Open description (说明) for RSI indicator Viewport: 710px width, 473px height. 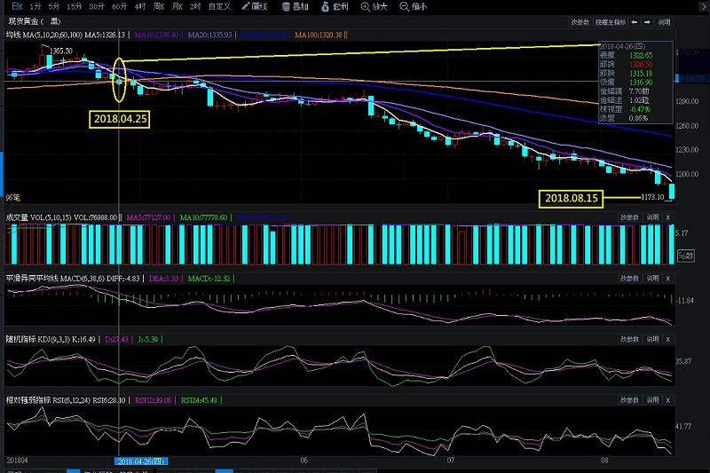pos(651,400)
